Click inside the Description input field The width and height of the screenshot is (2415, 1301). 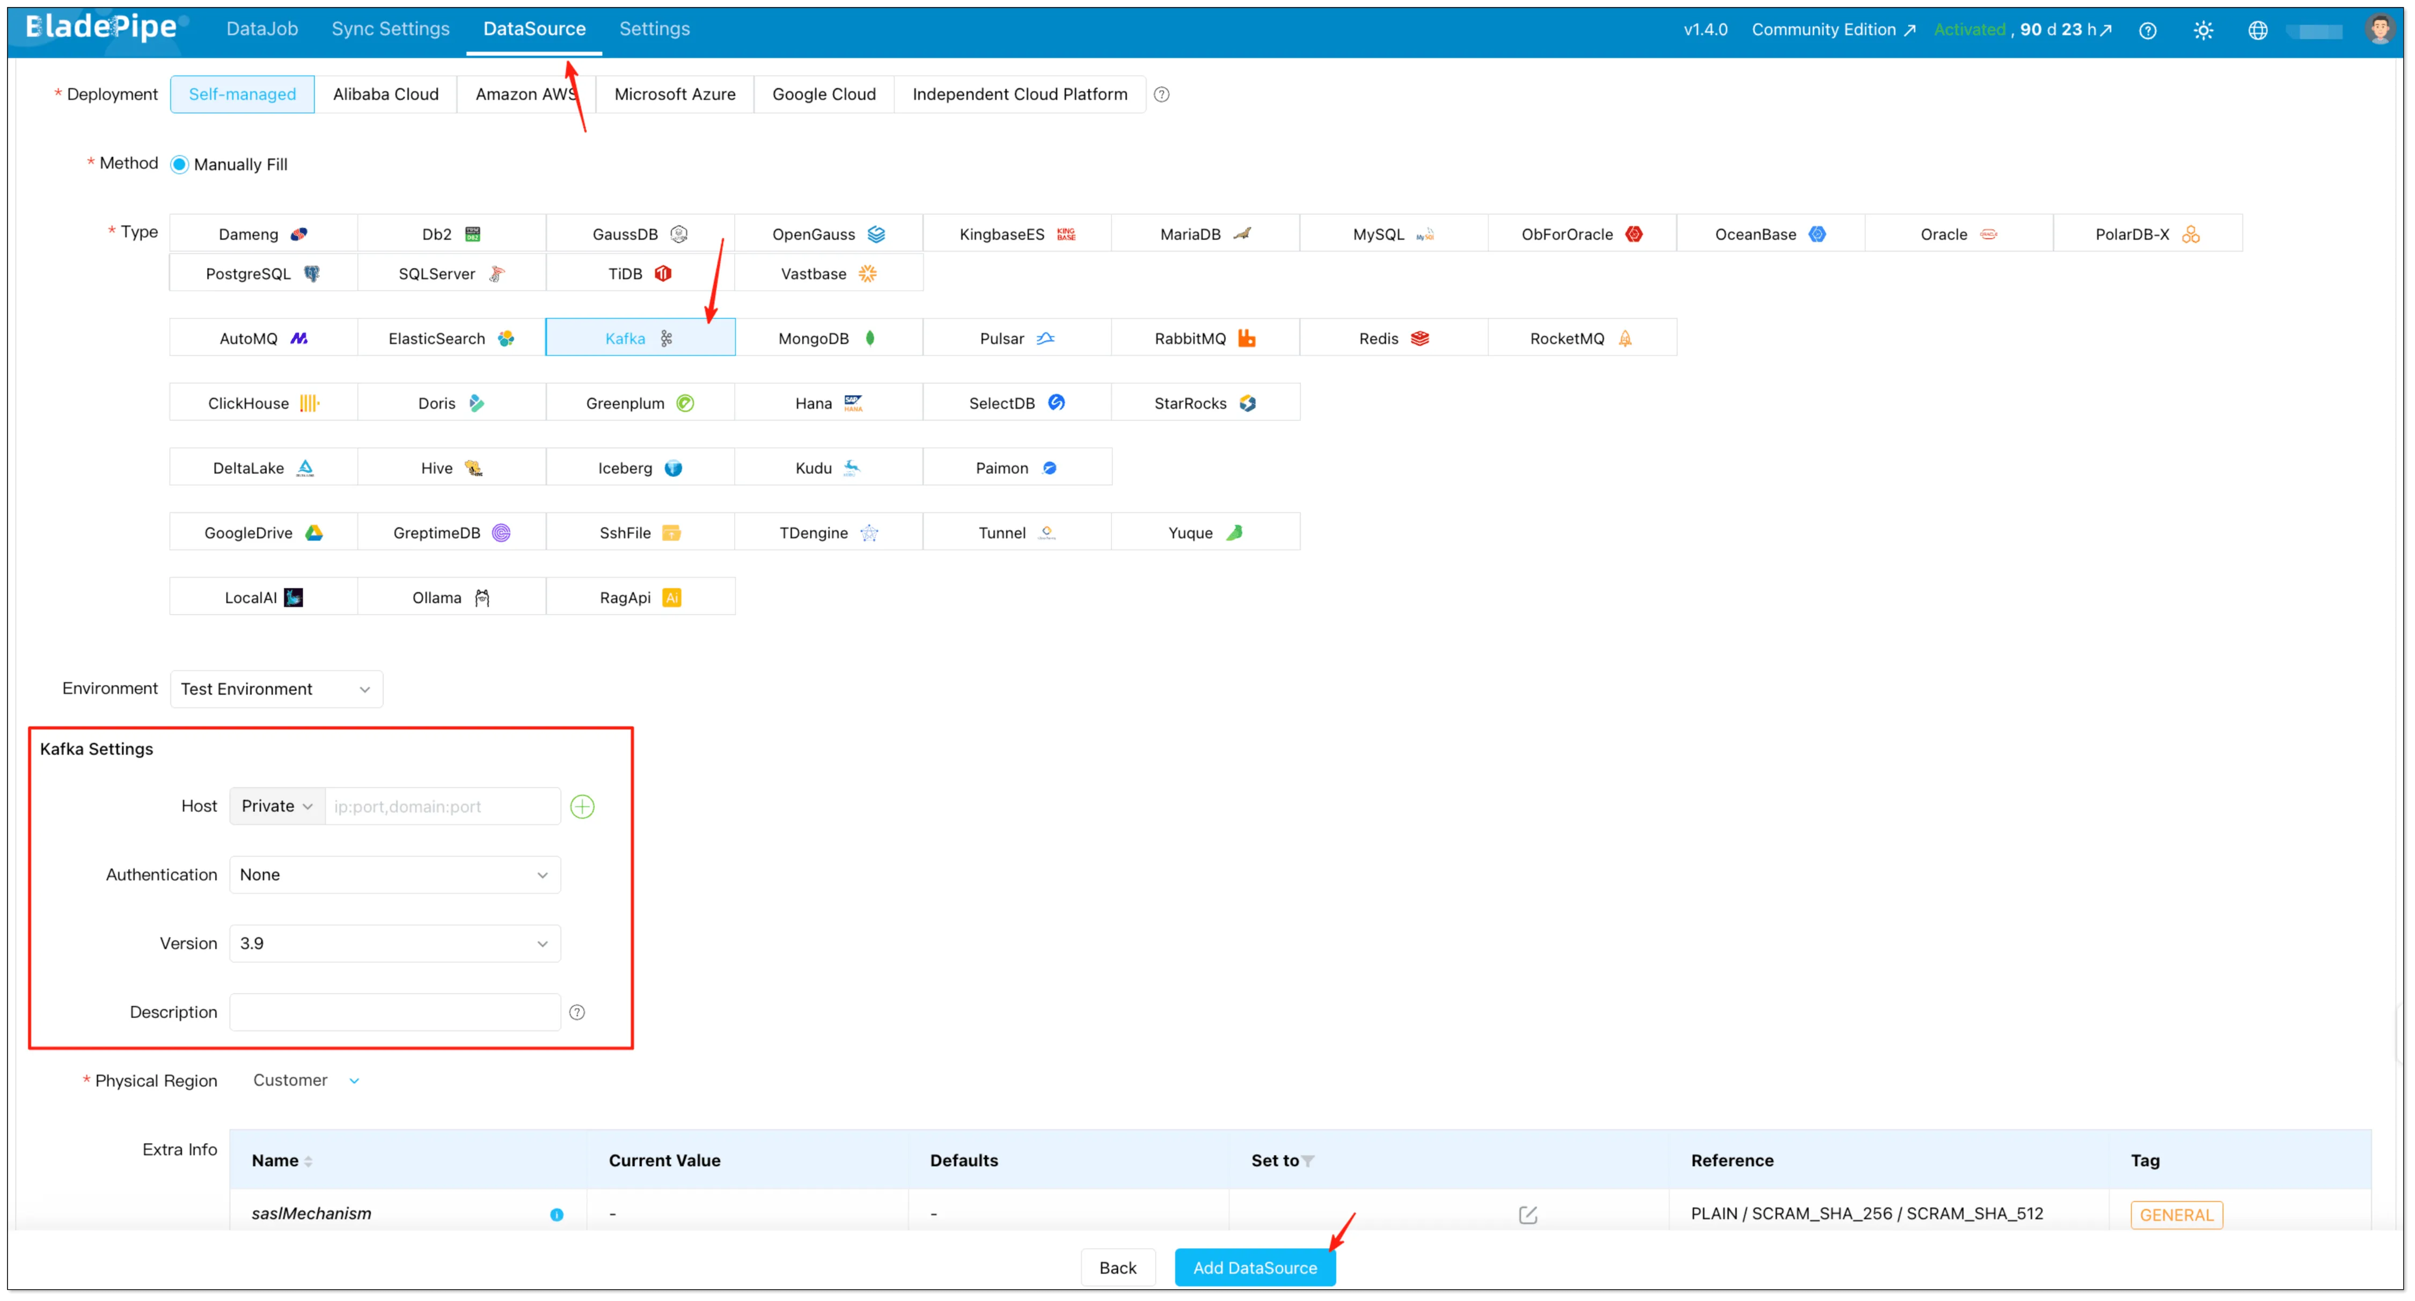394,1012
